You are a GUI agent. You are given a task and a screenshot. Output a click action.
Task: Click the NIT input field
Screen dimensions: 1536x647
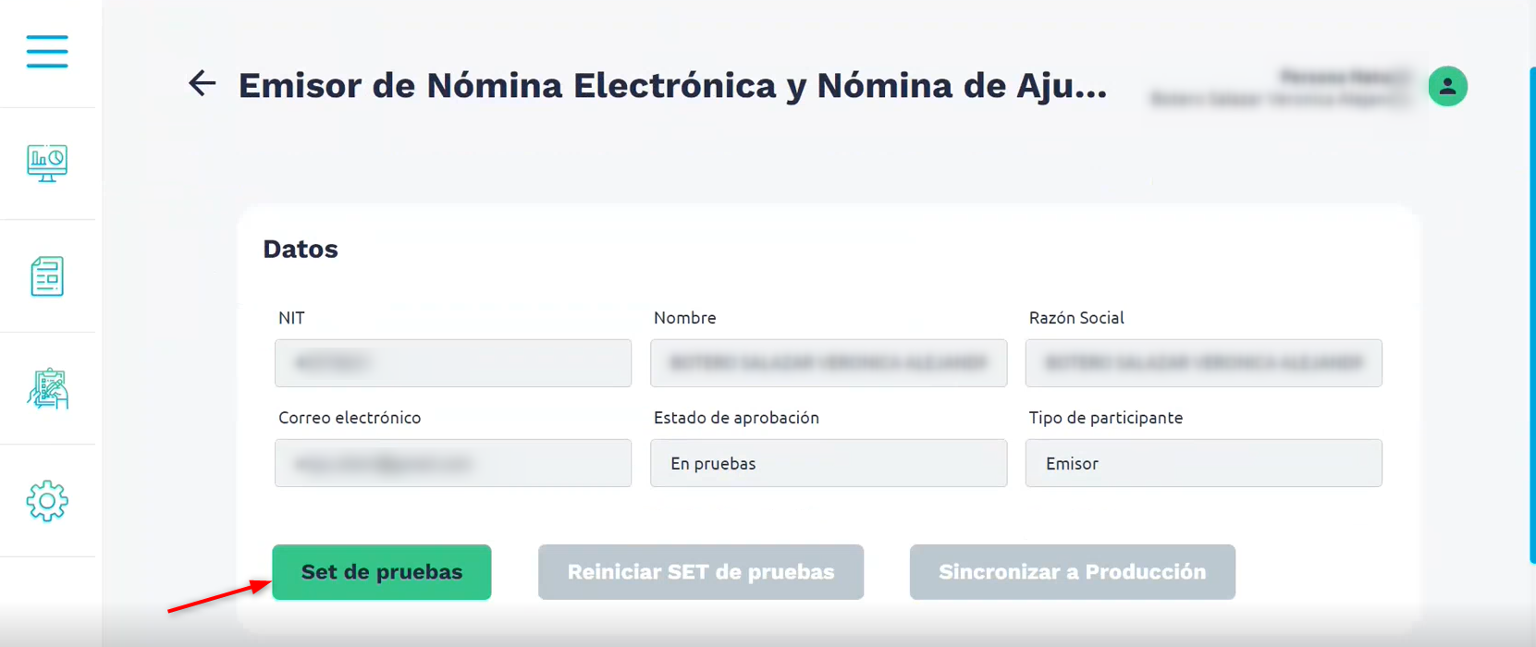coord(453,363)
